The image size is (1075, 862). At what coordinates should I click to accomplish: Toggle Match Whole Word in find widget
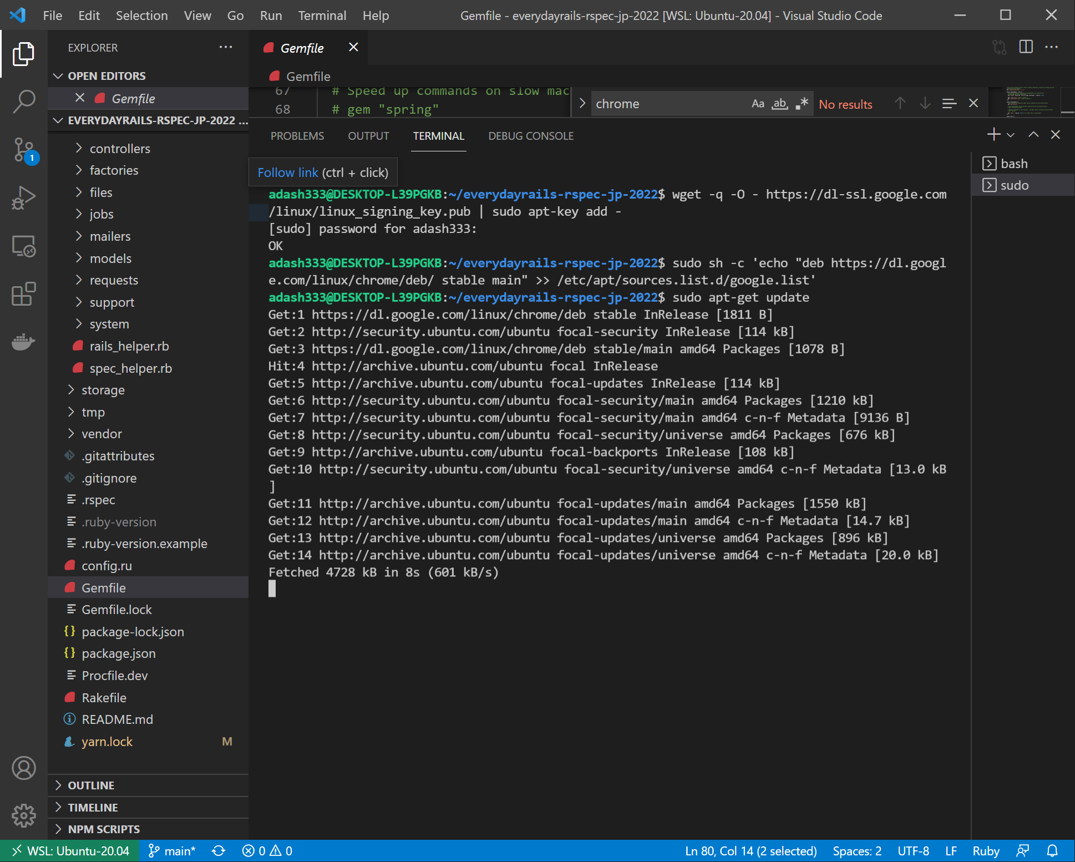click(780, 104)
